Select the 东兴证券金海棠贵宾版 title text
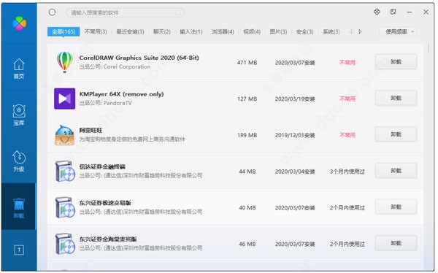Image resolution: width=438 pixels, height=273 pixels. tap(108, 239)
